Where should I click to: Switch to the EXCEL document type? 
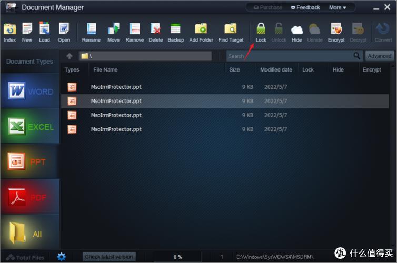30,127
